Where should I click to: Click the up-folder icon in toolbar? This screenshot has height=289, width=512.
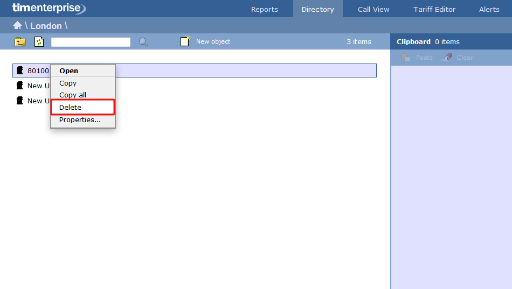tap(20, 42)
